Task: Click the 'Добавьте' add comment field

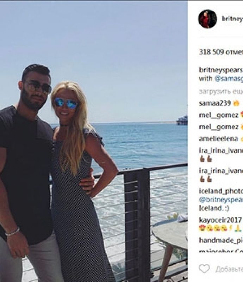Action: pyautogui.click(x=229, y=269)
